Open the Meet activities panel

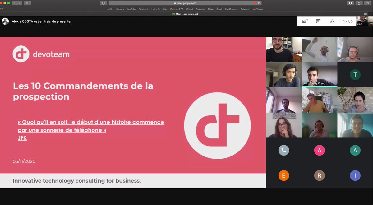[332, 21]
